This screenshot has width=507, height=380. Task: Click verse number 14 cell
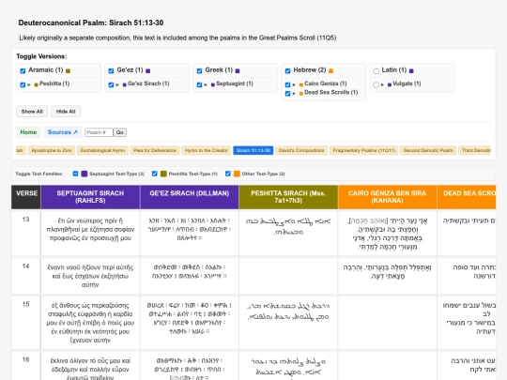[x=26, y=276]
